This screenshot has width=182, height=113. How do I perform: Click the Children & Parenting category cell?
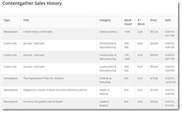tap(105, 80)
